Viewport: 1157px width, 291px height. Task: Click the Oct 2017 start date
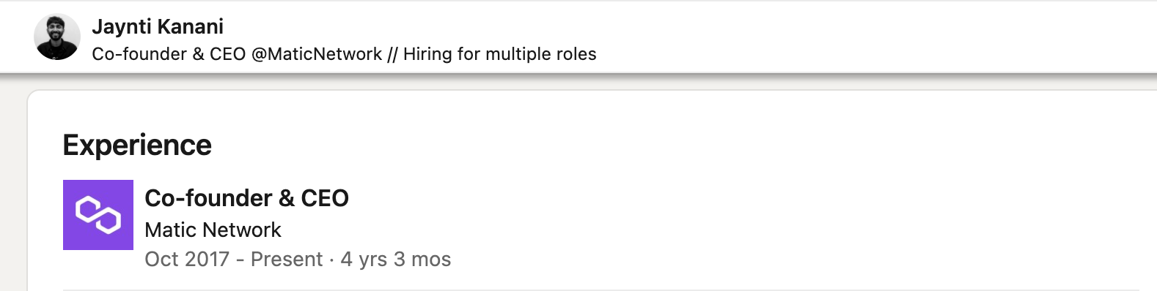[x=187, y=260]
